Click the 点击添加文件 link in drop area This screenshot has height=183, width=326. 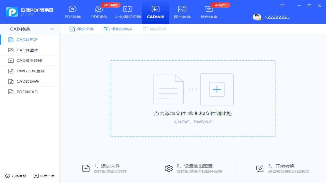coord(170,114)
